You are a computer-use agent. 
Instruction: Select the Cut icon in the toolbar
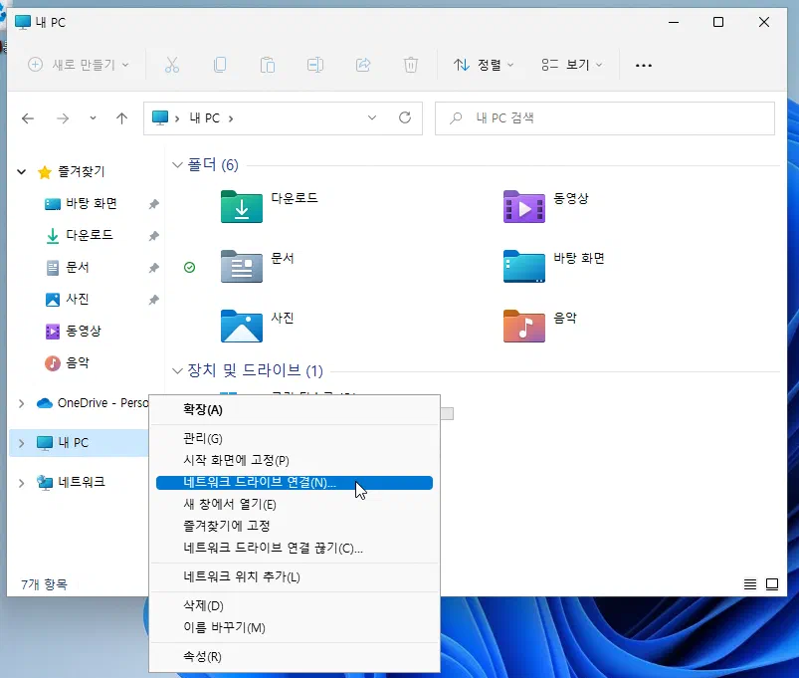tap(171, 65)
